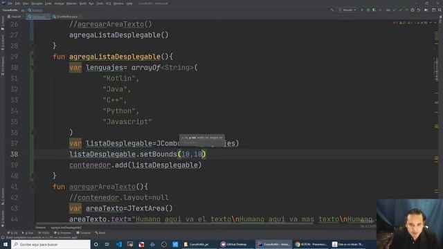
Task: Click the Windows Start button
Action: tap(6, 244)
